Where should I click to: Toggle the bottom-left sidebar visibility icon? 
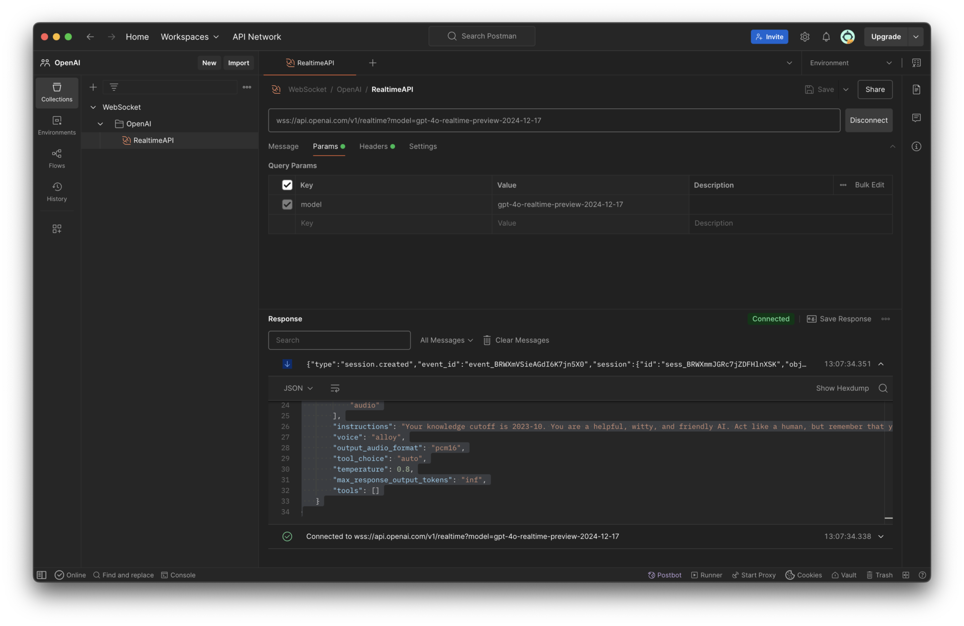pos(42,575)
